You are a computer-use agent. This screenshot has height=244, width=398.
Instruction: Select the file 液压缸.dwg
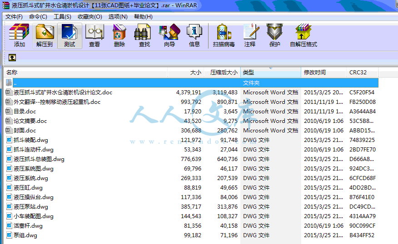(28, 188)
